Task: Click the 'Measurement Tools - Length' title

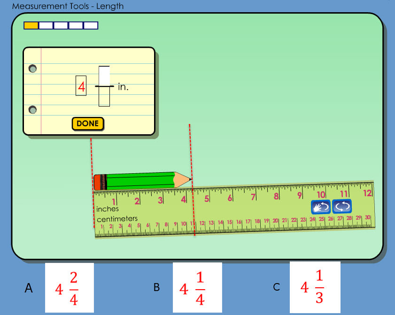Action: click(68, 6)
